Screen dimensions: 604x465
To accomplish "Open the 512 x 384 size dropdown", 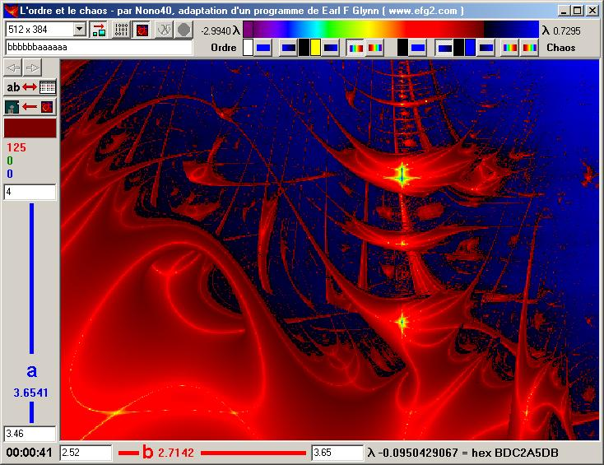I will (x=79, y=30).
